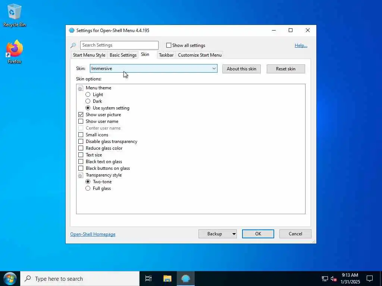This screenshot has height=286, width=382.
Task: Enable Show user name
Action: 81,121
